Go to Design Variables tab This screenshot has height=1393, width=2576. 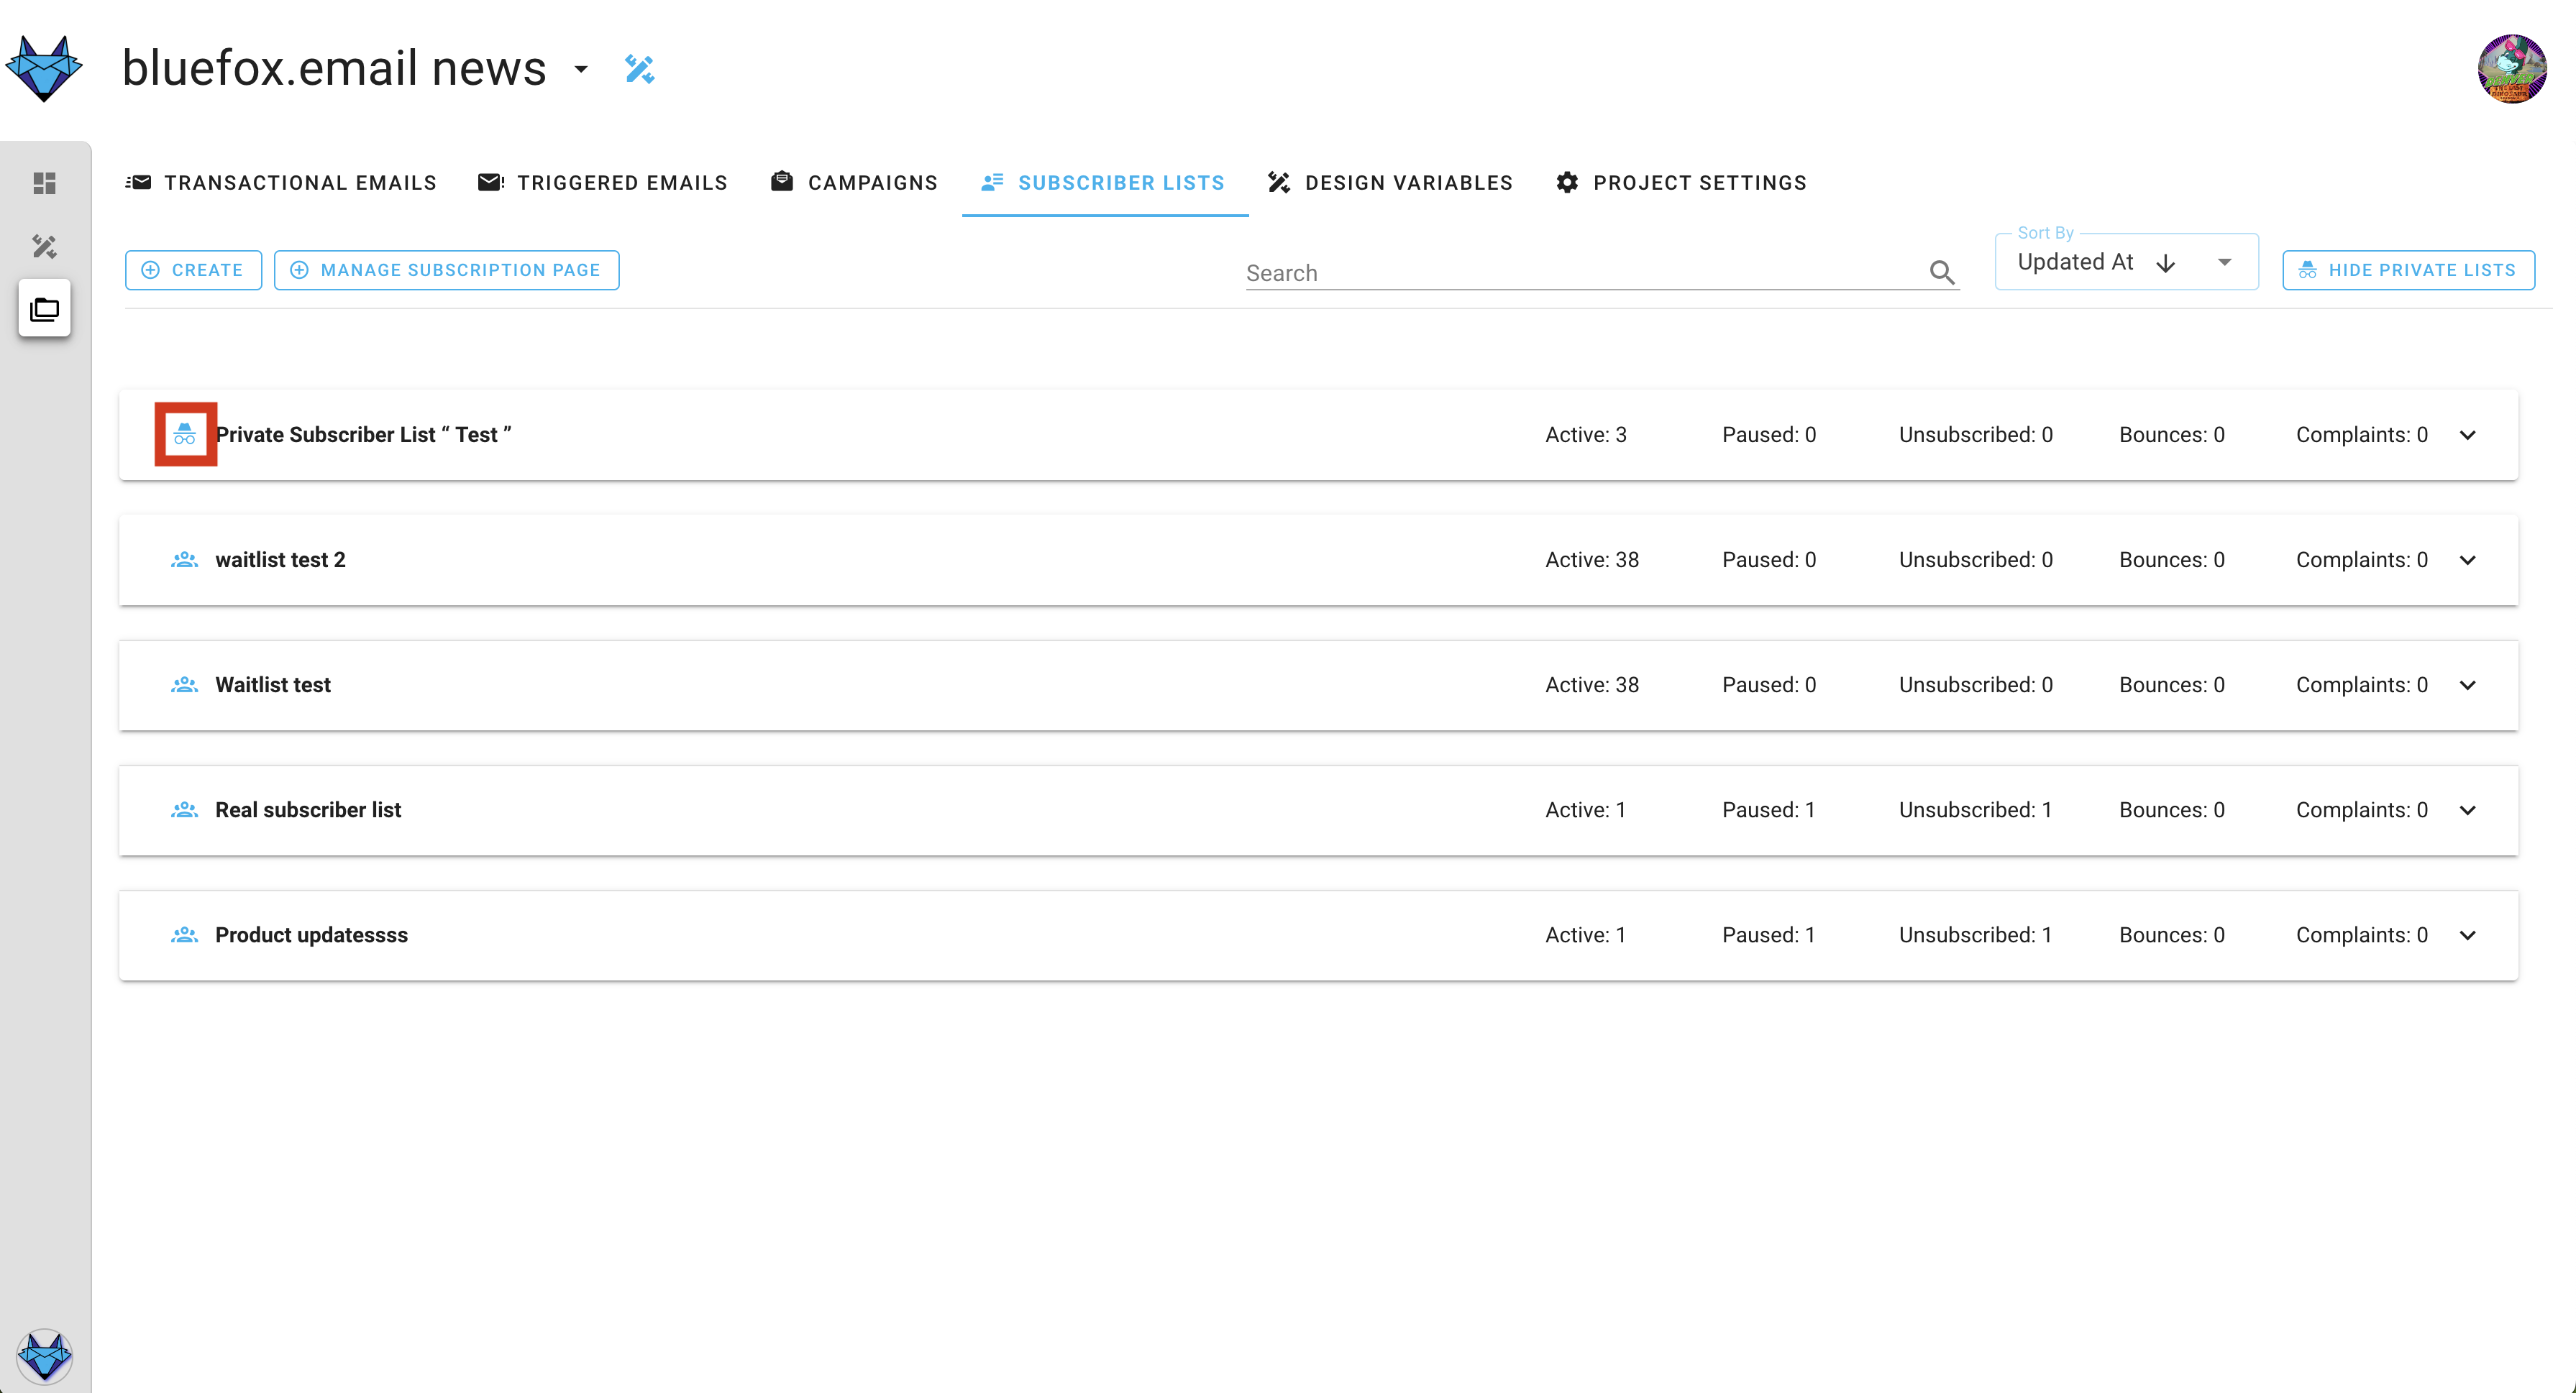click(1390, 183)
